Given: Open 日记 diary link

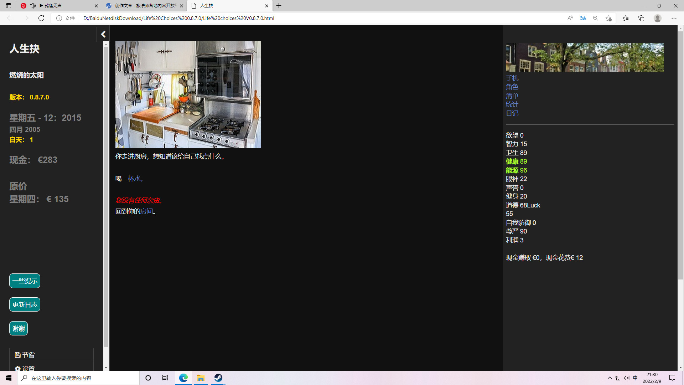Looking at the screenshot, I should coord(512,113).
